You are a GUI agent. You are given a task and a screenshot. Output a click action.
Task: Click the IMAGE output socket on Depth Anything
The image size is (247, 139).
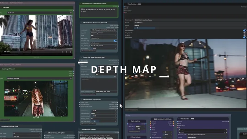coord(146,124)
